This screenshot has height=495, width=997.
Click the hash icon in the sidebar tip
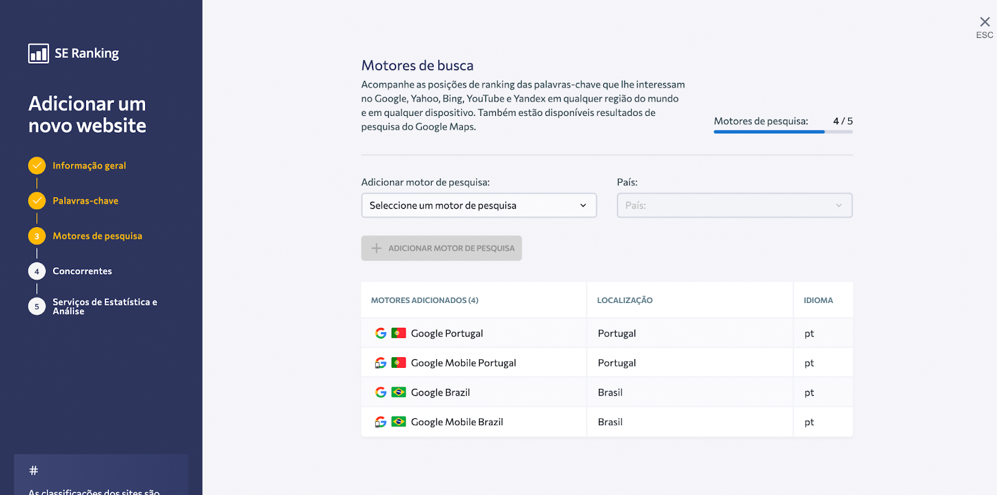[34, 470]
